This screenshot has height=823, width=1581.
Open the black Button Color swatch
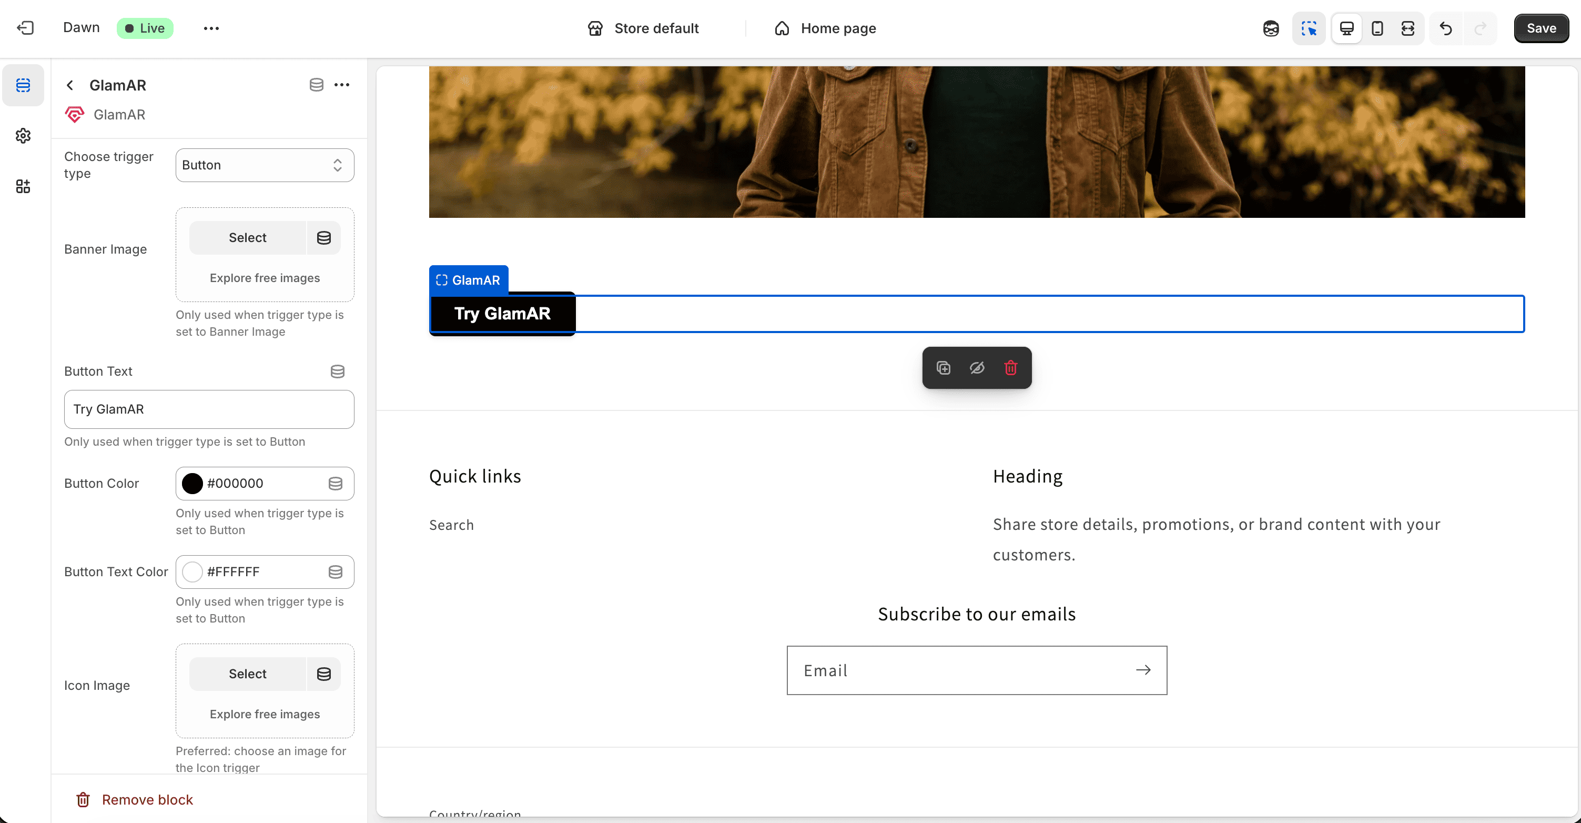[x=192, y=484]
